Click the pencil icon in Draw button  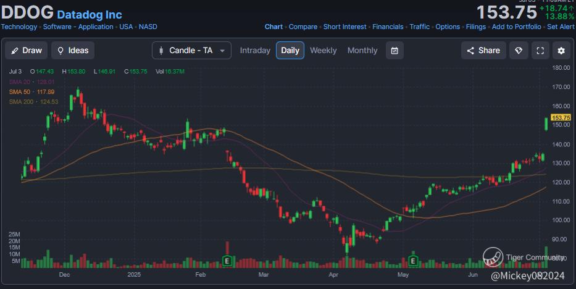(14, 51)
